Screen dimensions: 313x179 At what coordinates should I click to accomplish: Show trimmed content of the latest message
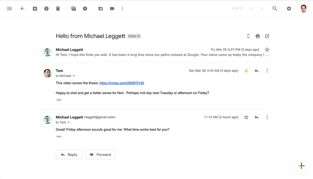[x=59, y=136]
